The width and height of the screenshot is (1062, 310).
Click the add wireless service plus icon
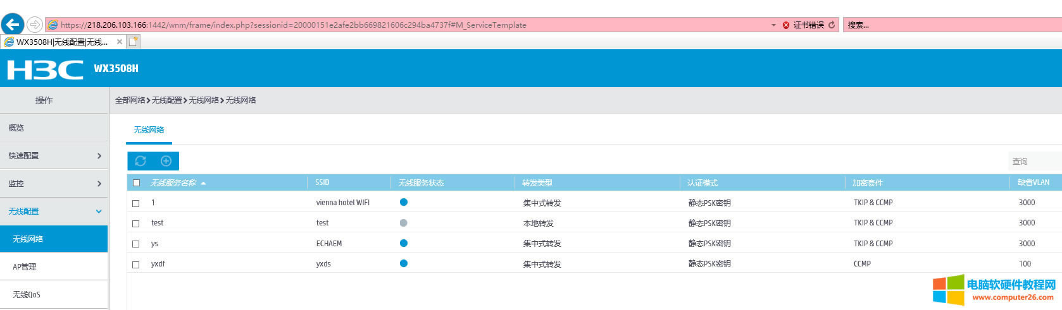pos(166,161)
